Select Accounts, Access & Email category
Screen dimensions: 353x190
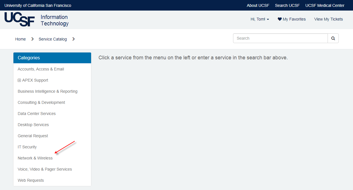coord(41,69)
